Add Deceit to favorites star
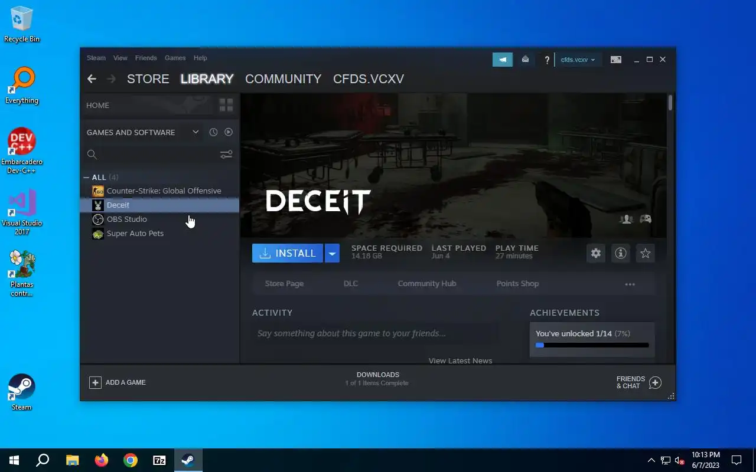This screenshot has width=756, height=472. (x=646, y=253)
